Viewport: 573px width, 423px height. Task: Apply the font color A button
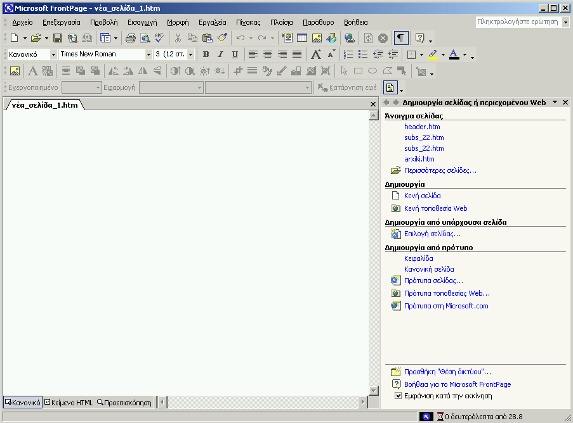(454, 54)
